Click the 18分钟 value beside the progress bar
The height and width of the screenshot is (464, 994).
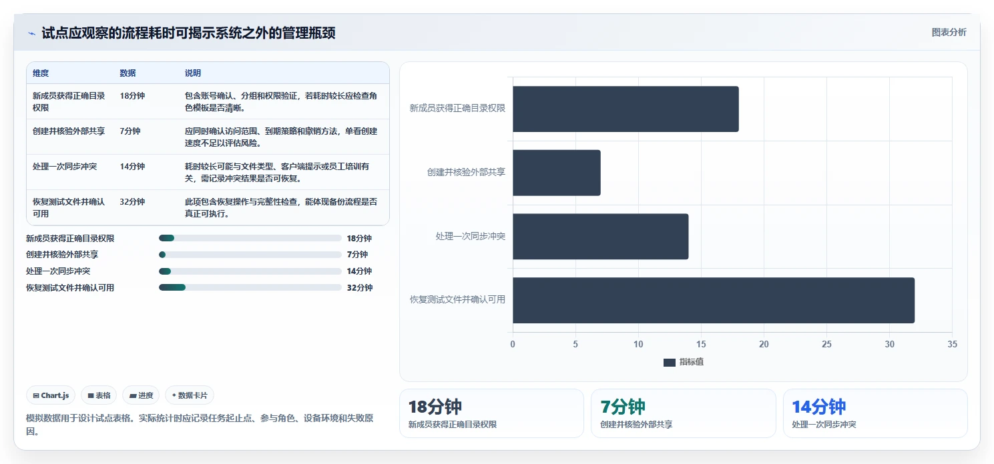click(x=359, y=238)
